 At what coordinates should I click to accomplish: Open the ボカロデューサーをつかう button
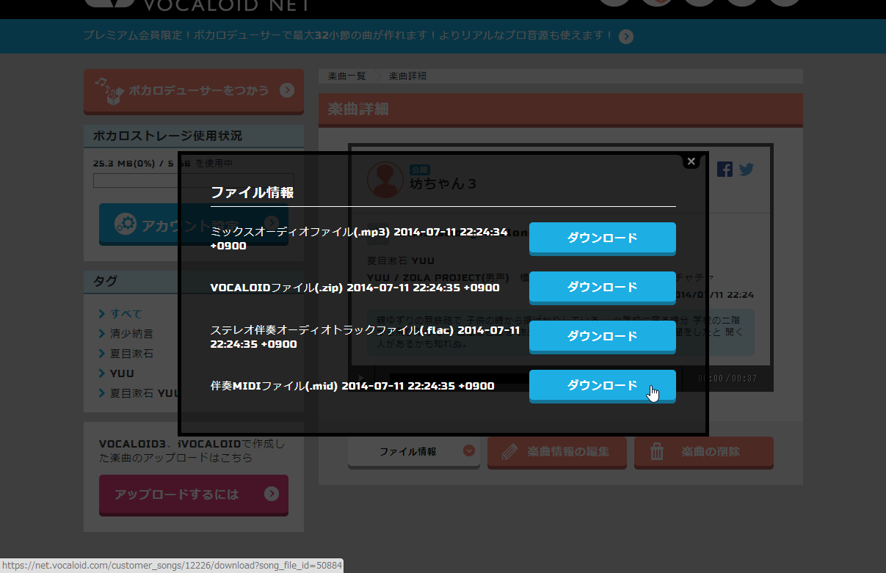pyautogui.click(x=194, y=91)
